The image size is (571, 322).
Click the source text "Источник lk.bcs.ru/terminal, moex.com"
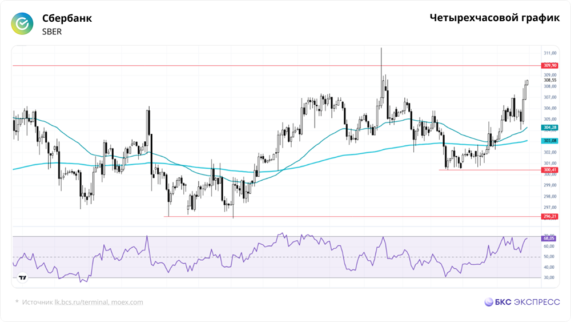point(82,303)
